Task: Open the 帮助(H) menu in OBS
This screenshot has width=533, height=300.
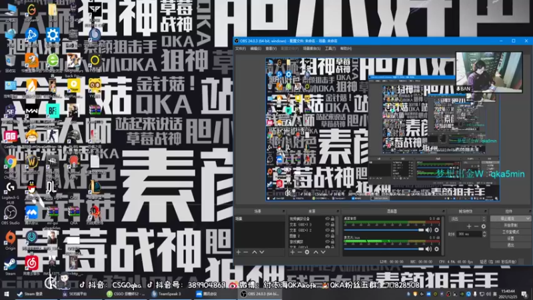Action: point(346,49)
